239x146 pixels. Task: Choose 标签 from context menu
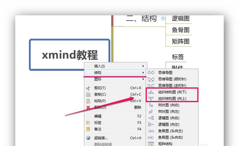point(116,123)
